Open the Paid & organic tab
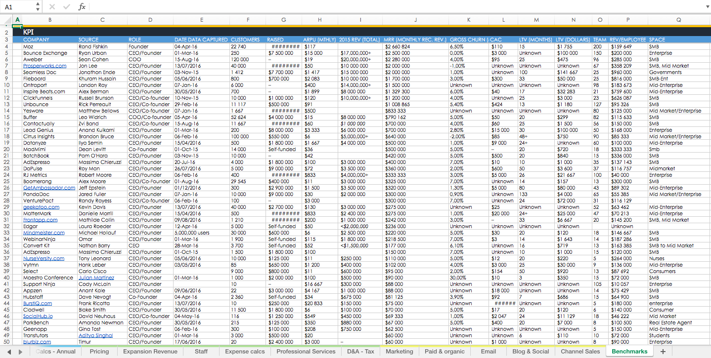 click(x=444, y=352)
